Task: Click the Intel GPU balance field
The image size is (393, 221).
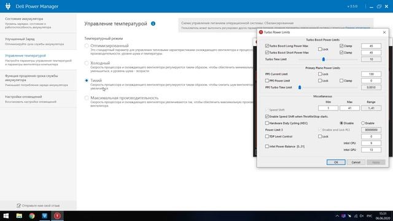Action: (371, 150)
